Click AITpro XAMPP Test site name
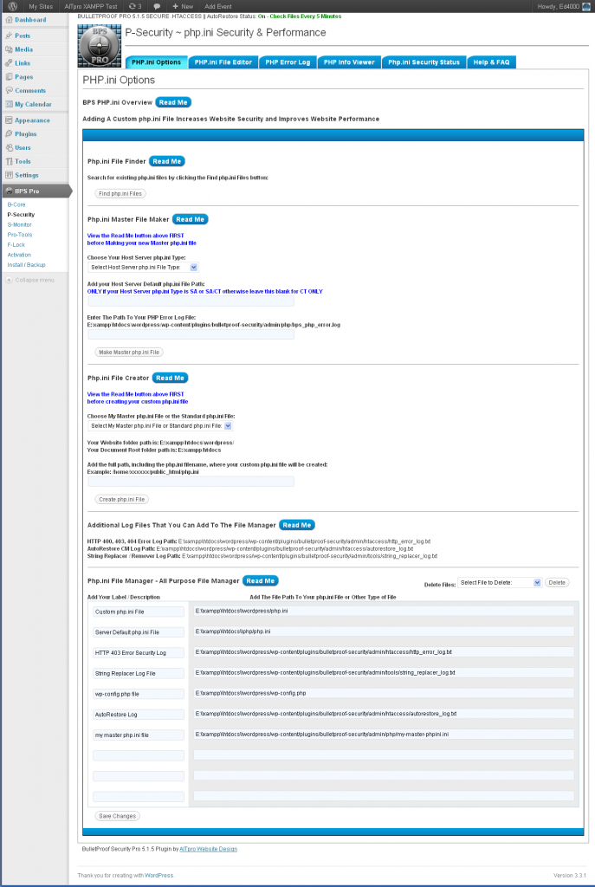This screenshot has width=595, height=887. [x=91, y=6]
